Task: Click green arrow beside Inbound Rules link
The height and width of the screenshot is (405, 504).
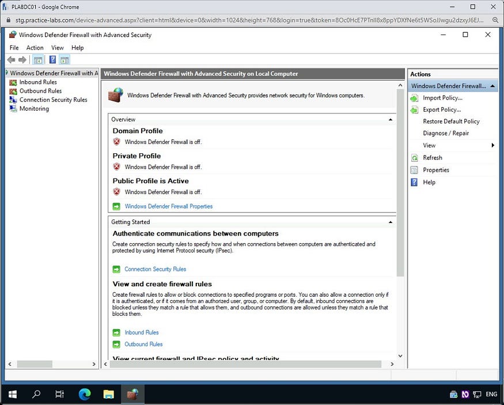Action: (116, 332)
